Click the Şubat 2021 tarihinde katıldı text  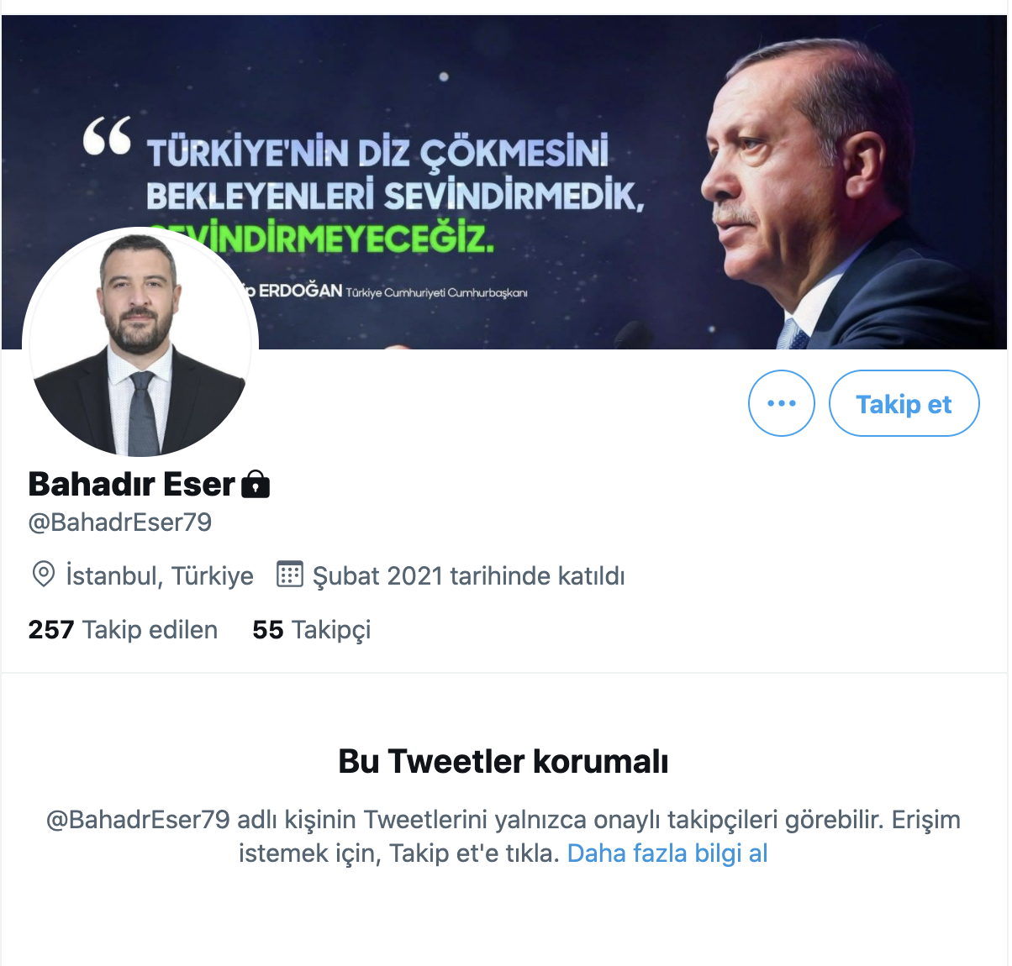[469, 576]
